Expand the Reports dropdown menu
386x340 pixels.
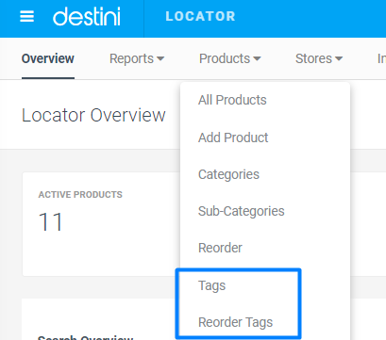point(137,58)
